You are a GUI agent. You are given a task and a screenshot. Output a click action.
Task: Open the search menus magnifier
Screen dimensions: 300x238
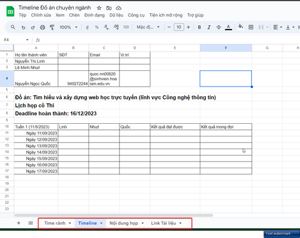13,27
